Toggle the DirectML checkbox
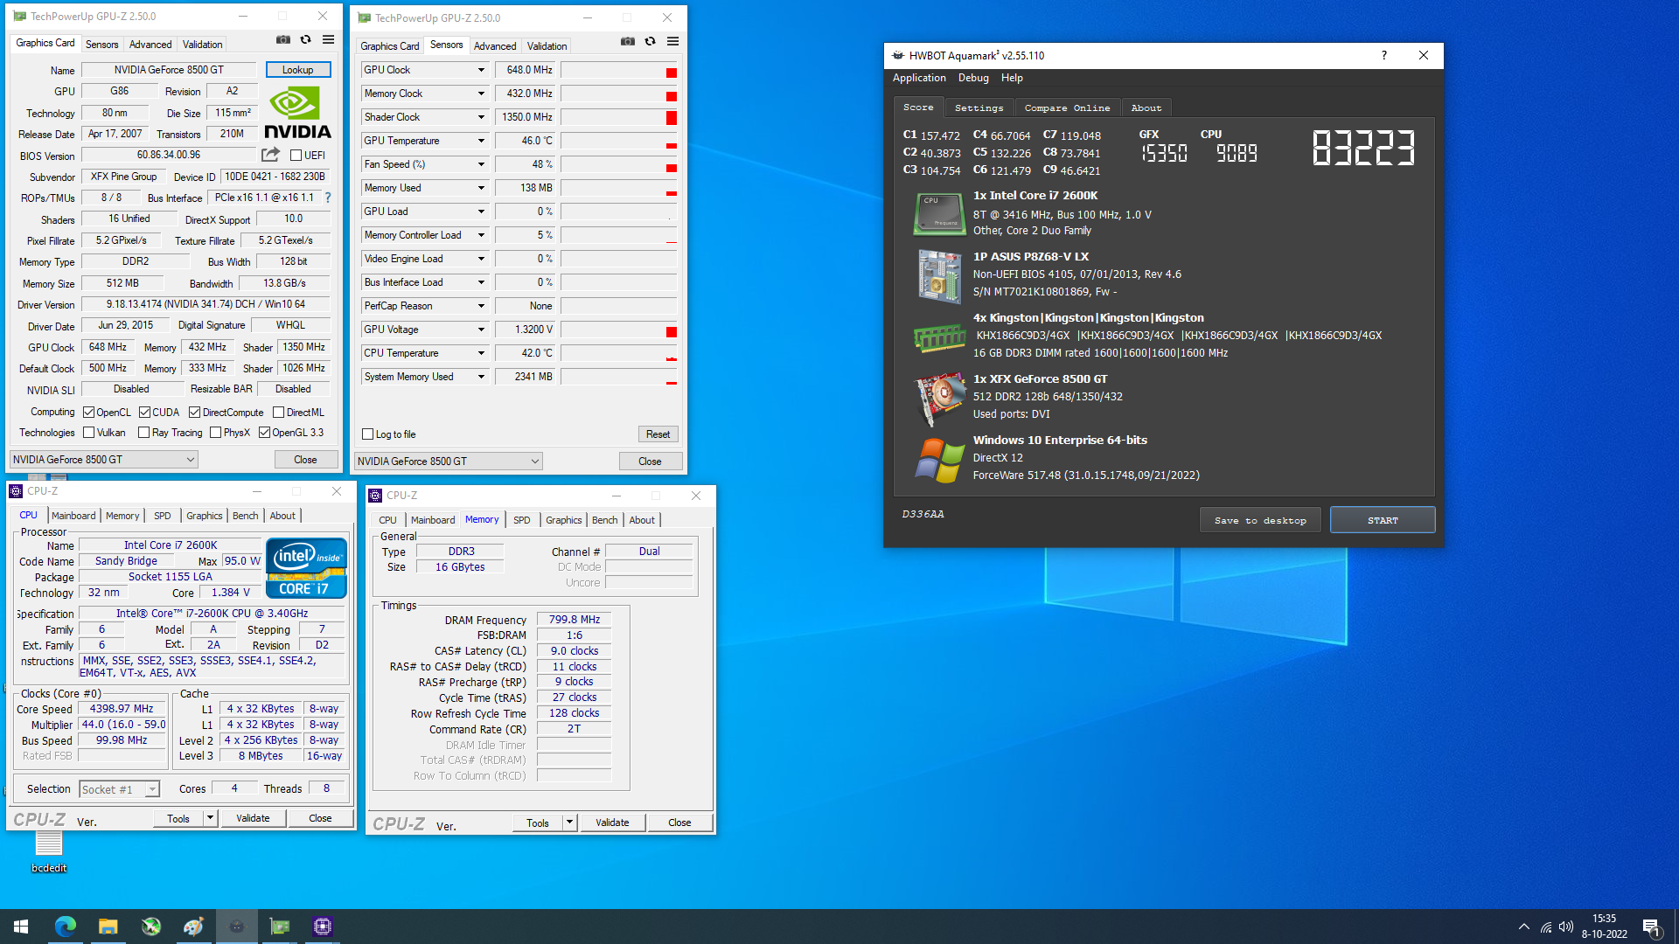Screen dimensions: 1679x944 pyautogui.click(x=278, y=413)
